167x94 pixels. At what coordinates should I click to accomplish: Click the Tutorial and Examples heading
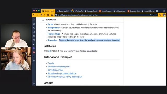pos(58,57)
